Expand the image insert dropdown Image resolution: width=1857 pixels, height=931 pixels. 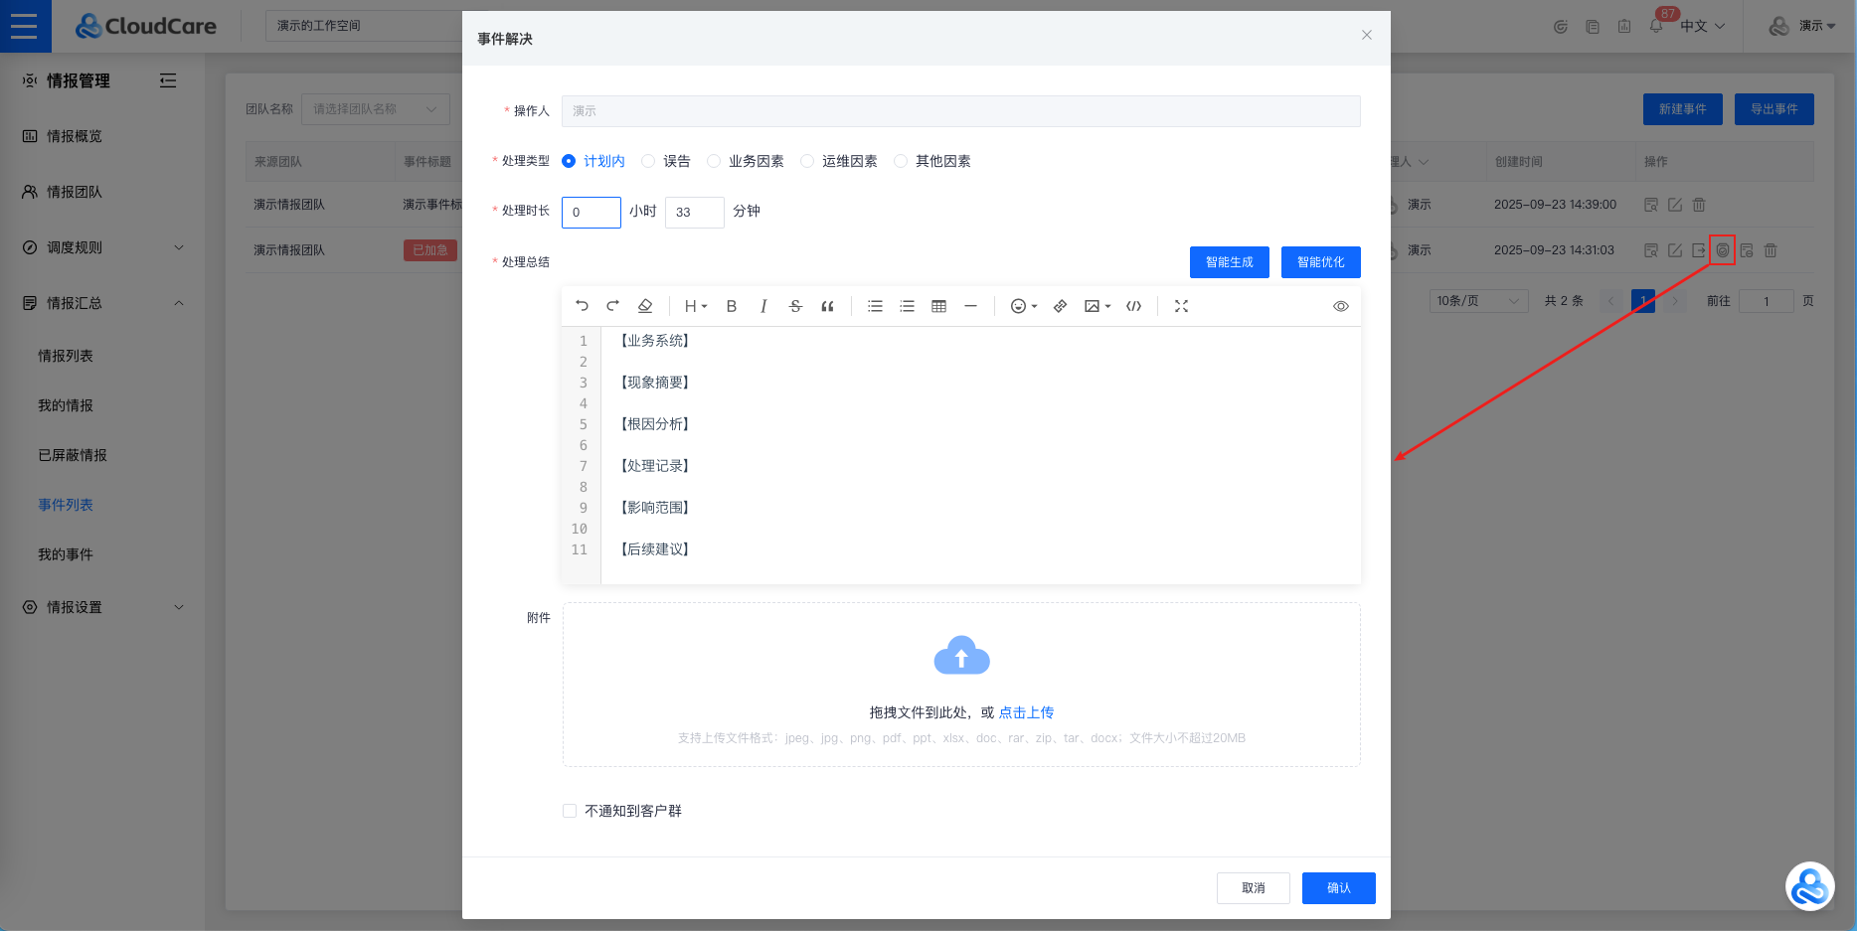pyautogui.click(x=1097, y=306)
